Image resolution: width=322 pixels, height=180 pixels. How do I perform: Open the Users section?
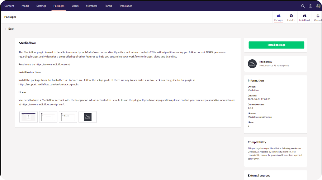click(x=75, y=6)
